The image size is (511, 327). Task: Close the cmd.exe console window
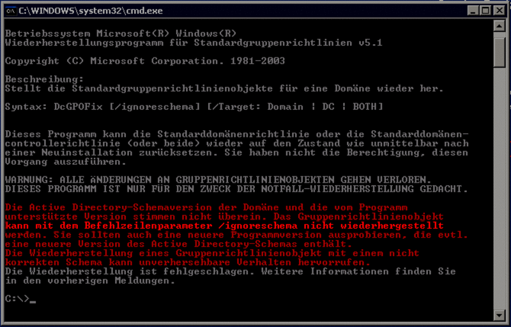click(x=500, y=11)
